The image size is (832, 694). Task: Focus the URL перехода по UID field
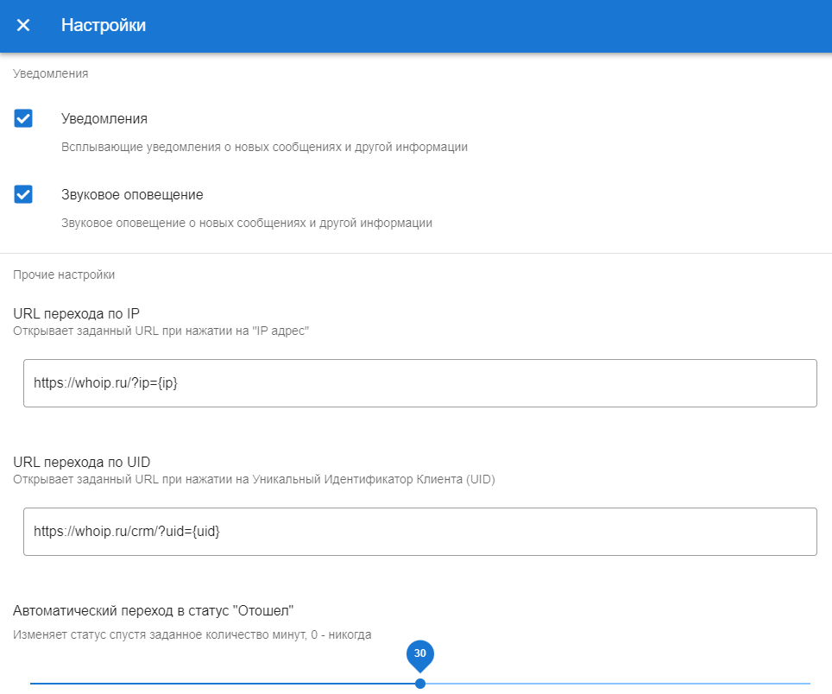pos(419,532)
